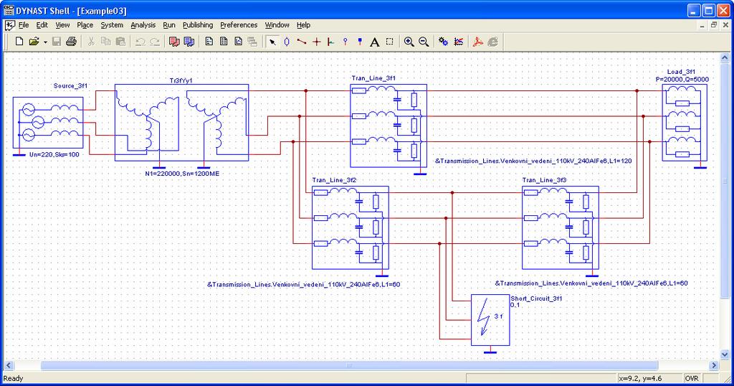Click the Un=220,Sks=100 parameter text
The height and width of the screenshot is (386, 734).
(54, 154)
